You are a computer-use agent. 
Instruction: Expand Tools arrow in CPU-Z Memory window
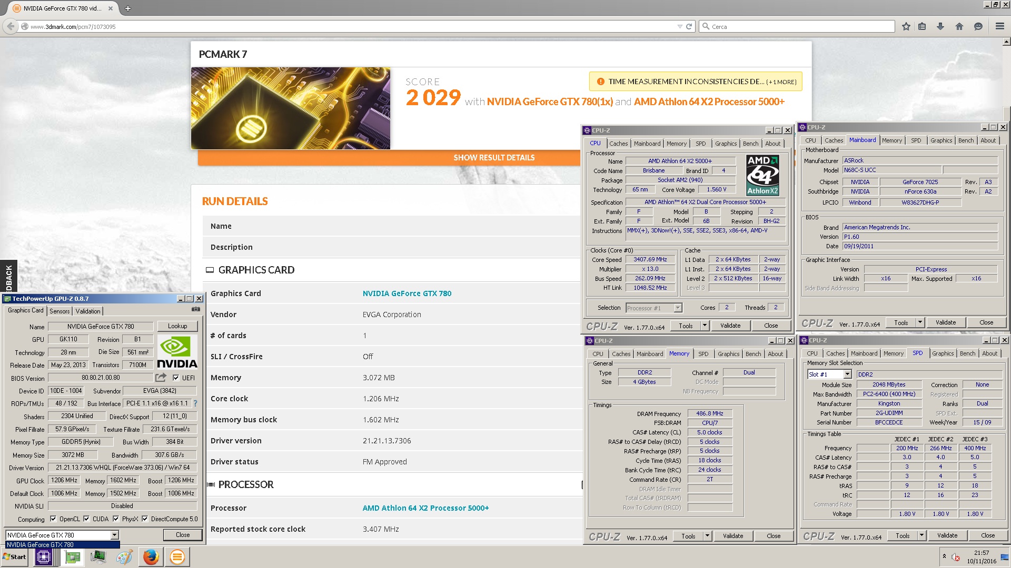[x=707, y=536]
